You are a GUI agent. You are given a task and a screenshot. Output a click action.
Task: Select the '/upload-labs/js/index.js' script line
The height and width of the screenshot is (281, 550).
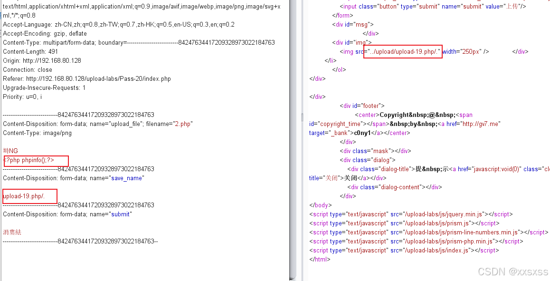tap(404, 251)
